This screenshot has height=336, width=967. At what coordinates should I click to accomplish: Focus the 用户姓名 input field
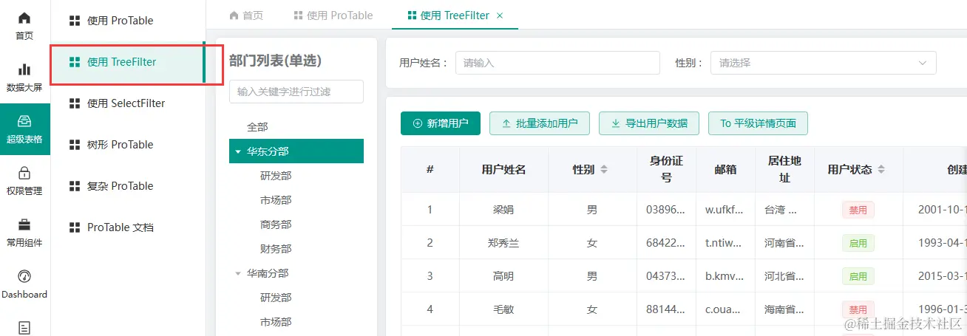557,63
